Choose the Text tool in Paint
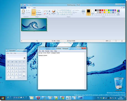 click(49, 11)
